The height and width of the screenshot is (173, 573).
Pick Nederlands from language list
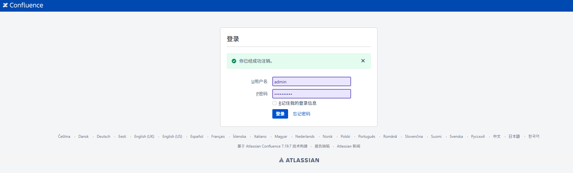pos(305,137)
